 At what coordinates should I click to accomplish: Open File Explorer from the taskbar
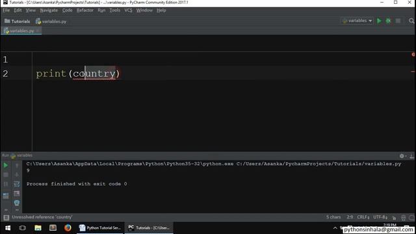(38, 228)
